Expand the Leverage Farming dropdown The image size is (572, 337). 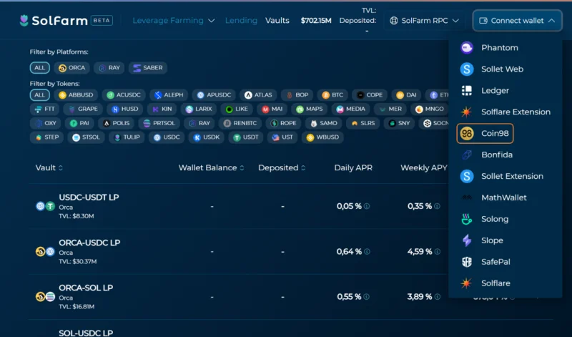173,21
